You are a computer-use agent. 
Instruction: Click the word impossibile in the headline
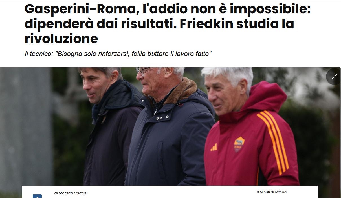pos(270,9)
